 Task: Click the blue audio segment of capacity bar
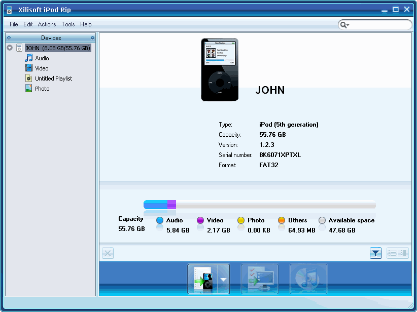[x=155, y=205]
